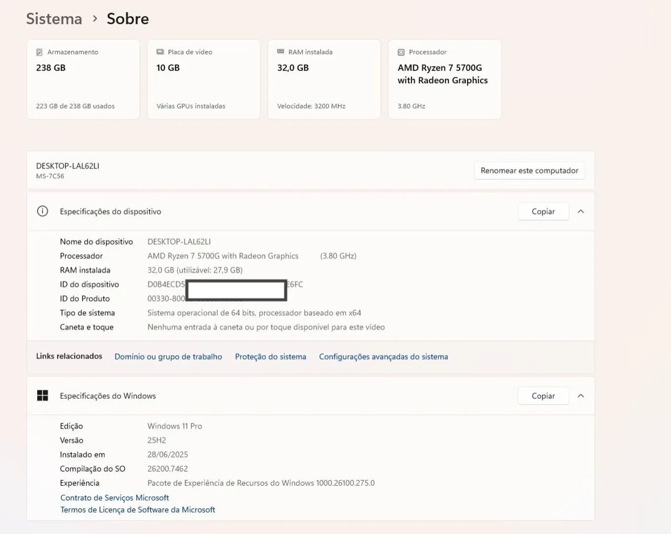Open Termos de Licença de Software da Microsoft

click(x=138, y=509)
